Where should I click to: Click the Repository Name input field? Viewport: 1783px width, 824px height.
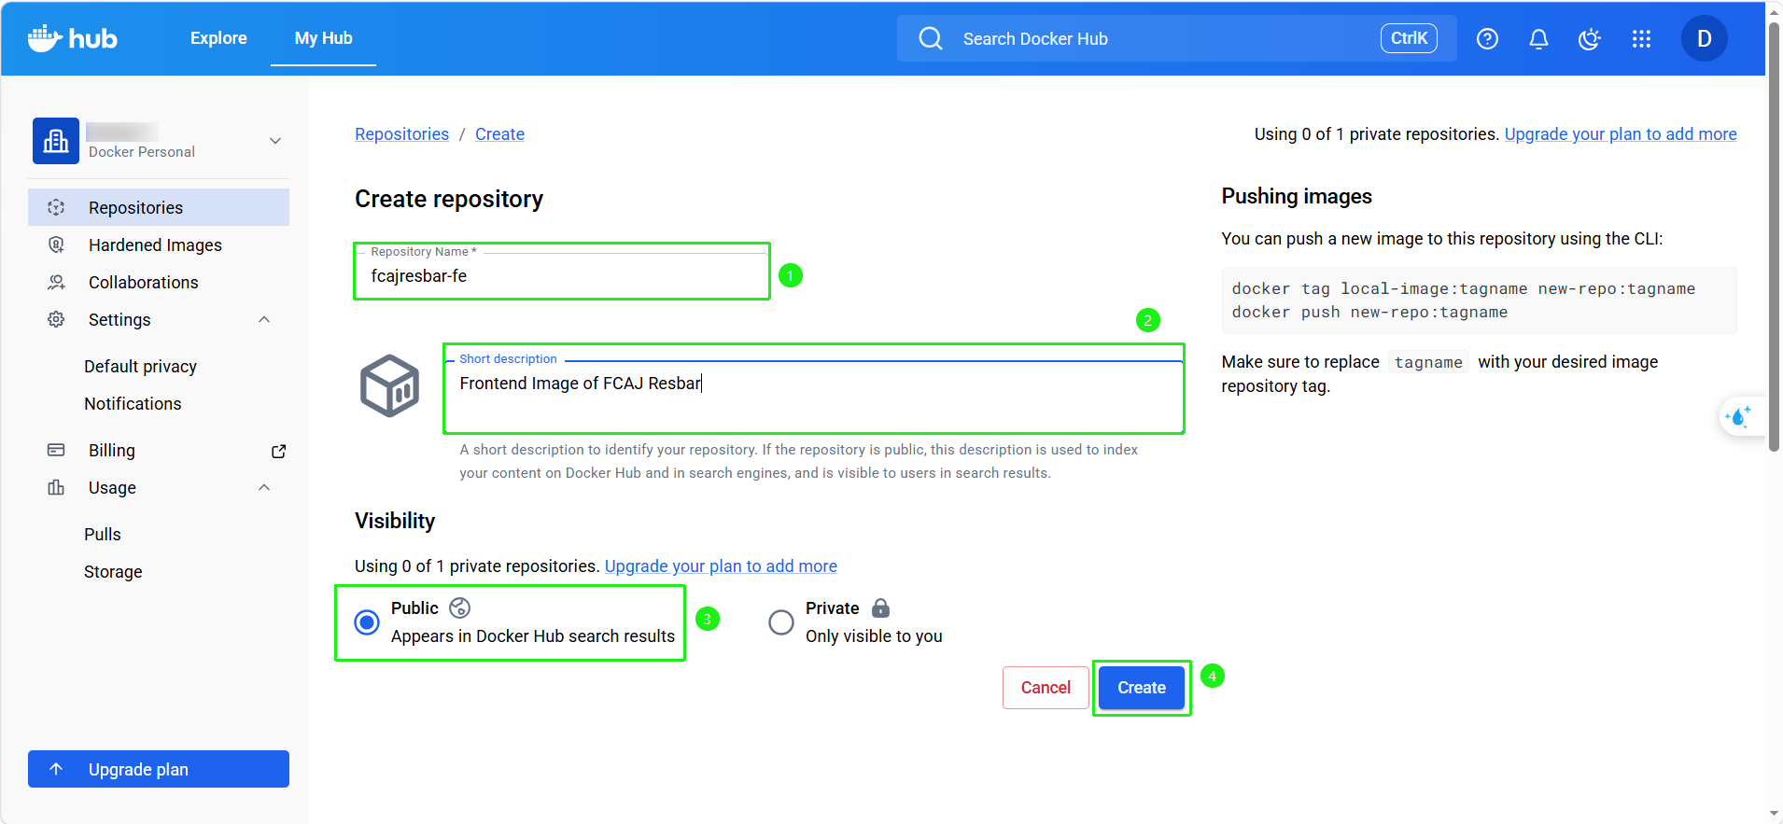click(562, 275)
